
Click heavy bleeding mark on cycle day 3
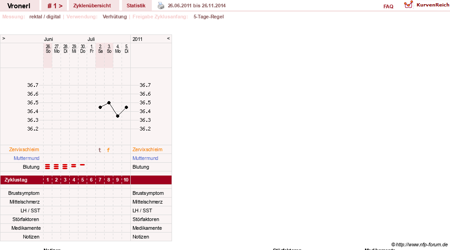tap(65, 167)
